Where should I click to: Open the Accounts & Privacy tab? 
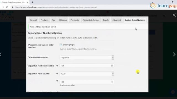(x=91, y=20)
